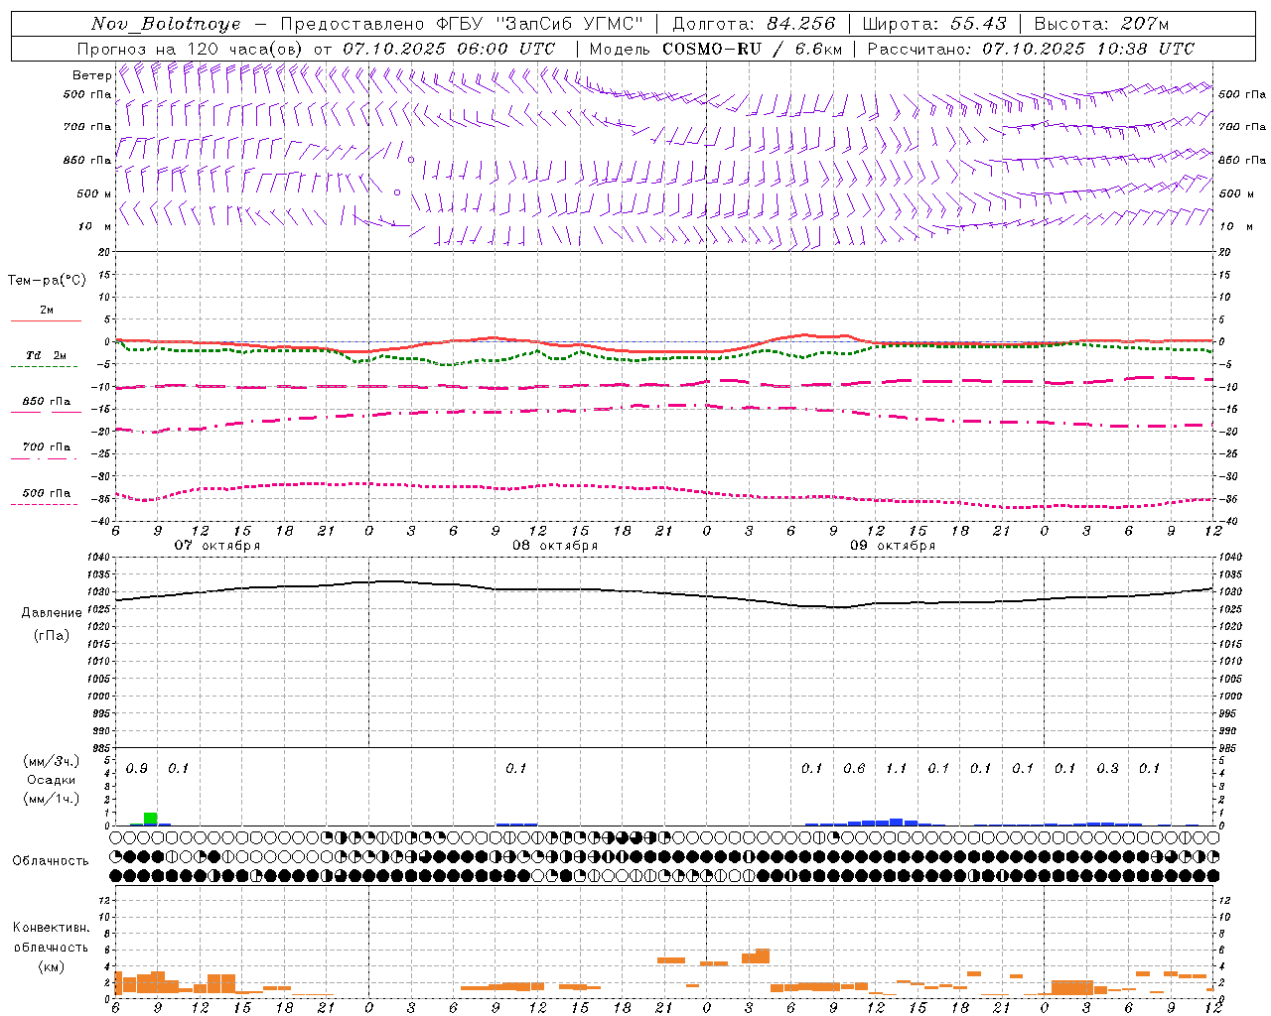Click the green dashed sample under 'Td 2м' legend
This screenshot has height=1016, width=1271.
tap(44, 366)
